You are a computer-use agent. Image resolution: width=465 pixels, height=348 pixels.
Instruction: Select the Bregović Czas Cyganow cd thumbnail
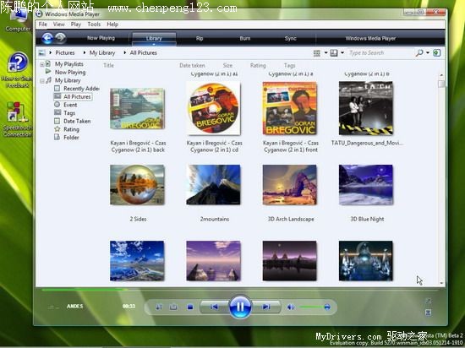[214, 108]
